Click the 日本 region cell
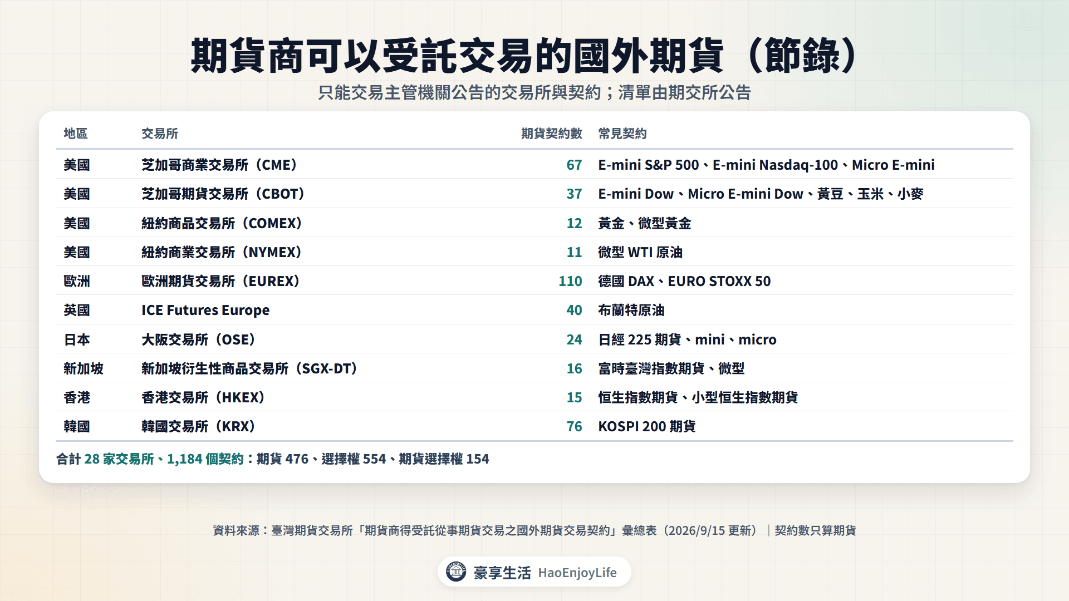The image size is (1069, 601). coord(77,339)
